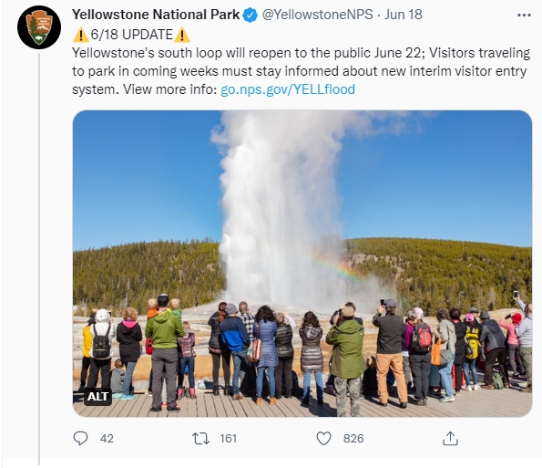The image size is (542, 468).
Task: Open the three-dot more options menu
Action: tap(524, 16)
